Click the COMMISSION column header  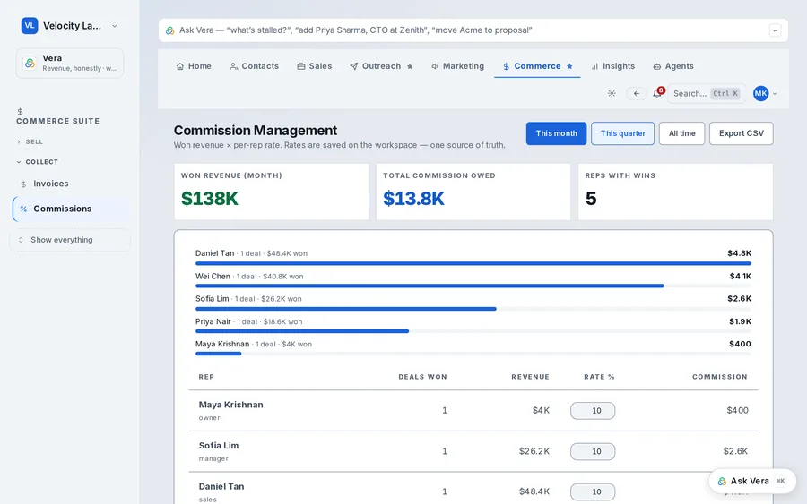pyautogui.click(x=719, y=377)
